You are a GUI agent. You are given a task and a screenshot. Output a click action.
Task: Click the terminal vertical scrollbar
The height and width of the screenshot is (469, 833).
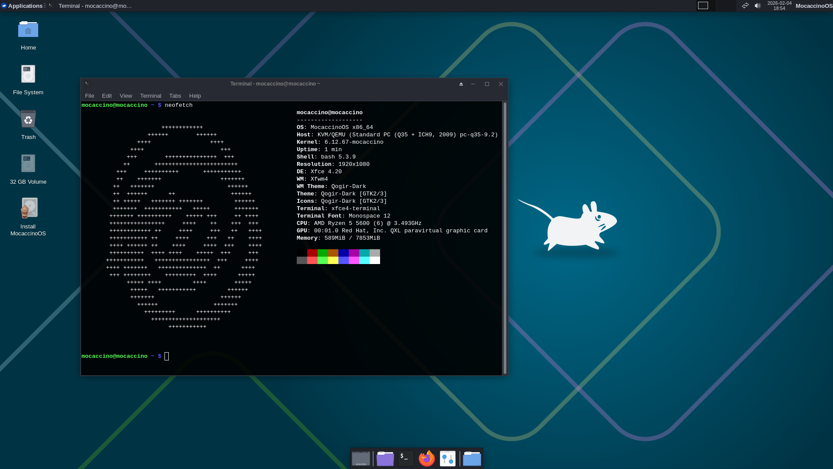point(505,238)
